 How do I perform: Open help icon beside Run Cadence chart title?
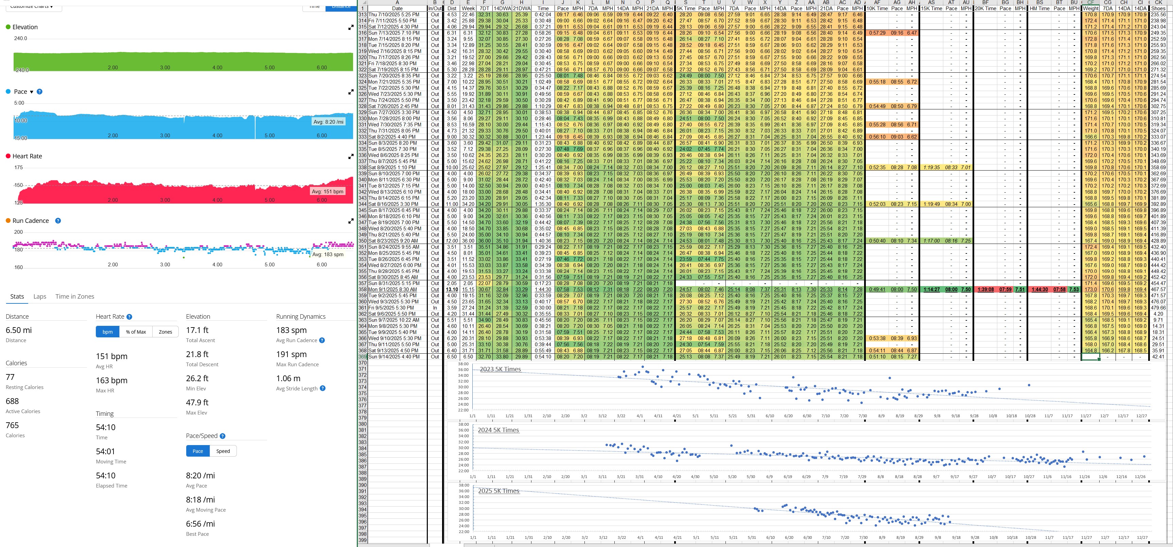click(x=58, y=220)
